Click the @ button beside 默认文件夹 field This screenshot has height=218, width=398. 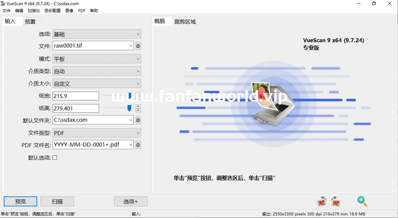point(138,120)
